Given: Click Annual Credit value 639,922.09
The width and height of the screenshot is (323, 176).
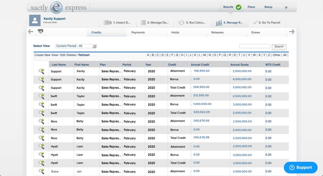Looking at the screenshot, I should [x=202, y=112].
